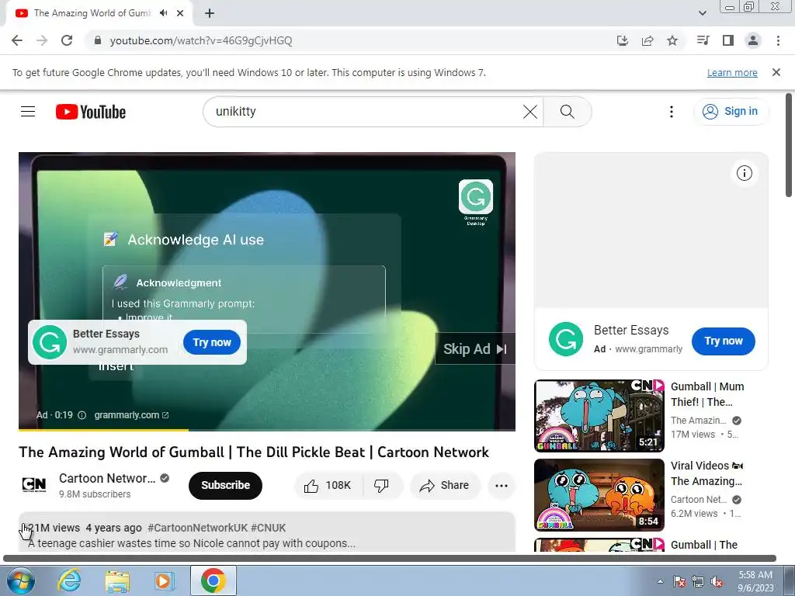Open the ad info icon in the sidebar ad
Image resolution: width=795 pixels, height=596 pixels.
click(745, 173)
